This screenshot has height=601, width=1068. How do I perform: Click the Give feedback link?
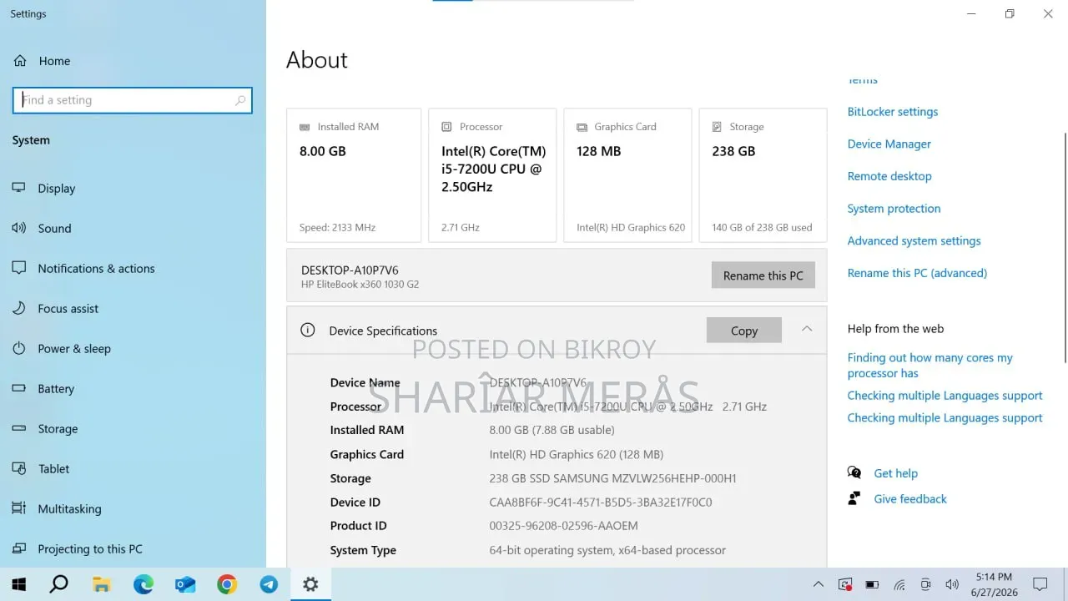click(x=910, y=499)
